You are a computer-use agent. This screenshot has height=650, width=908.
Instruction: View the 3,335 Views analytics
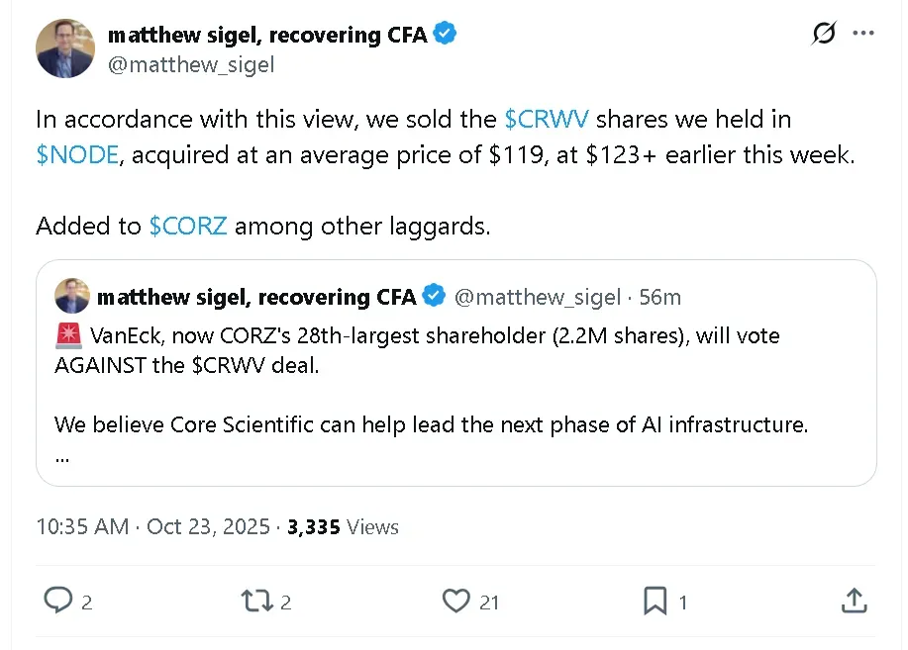[343, 526]
